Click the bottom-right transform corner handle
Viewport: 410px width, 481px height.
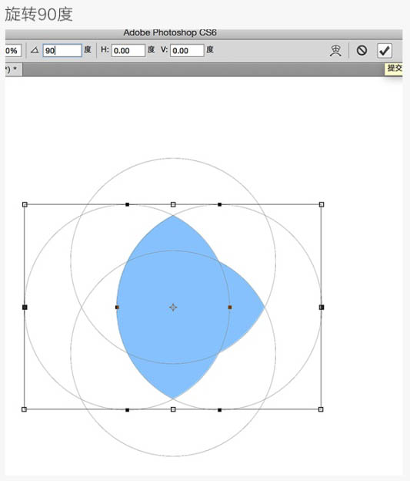pos(321,409)
